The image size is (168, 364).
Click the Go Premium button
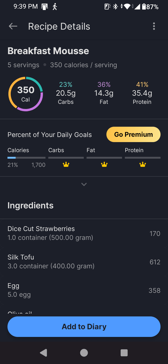coord(133,134)
